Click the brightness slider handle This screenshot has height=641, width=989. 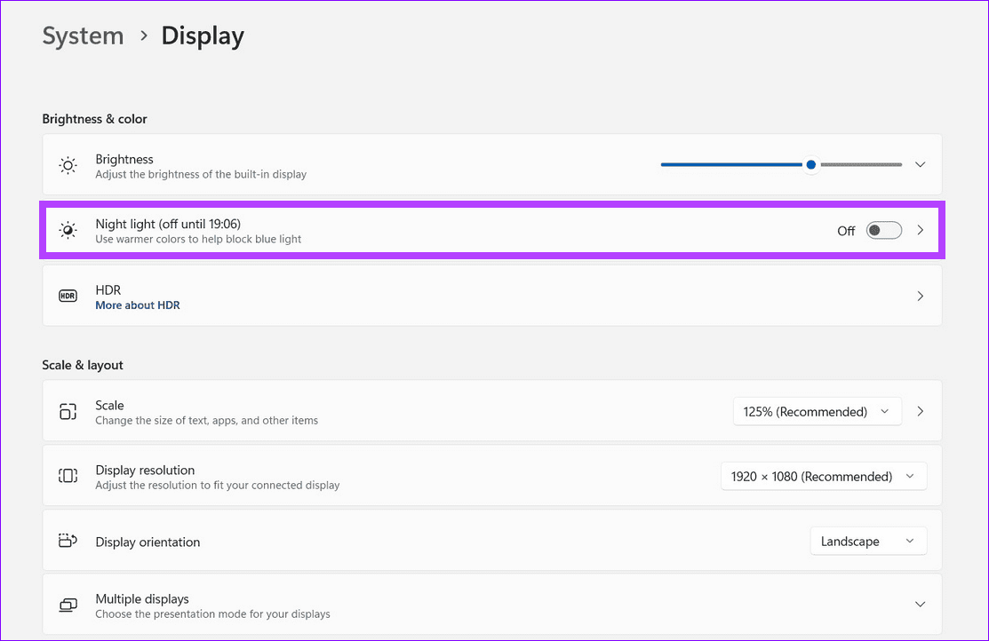point(811,165)
